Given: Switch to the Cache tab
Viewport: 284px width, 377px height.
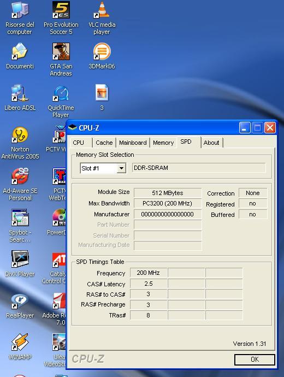Looking at the screenshot, I should click(104, 143).
